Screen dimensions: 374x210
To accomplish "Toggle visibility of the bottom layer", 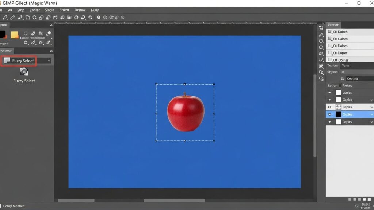I will [x=329, y=121].
